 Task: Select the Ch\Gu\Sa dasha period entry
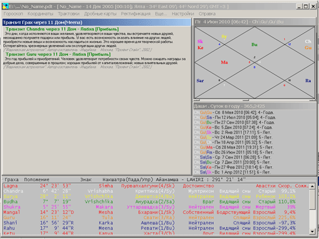click(235, 118)
